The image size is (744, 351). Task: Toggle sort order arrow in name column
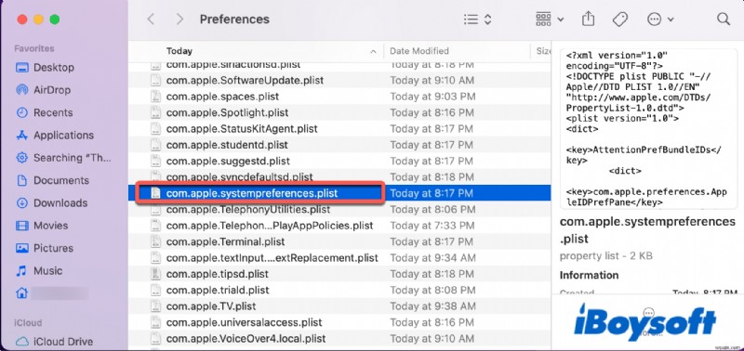374,51
